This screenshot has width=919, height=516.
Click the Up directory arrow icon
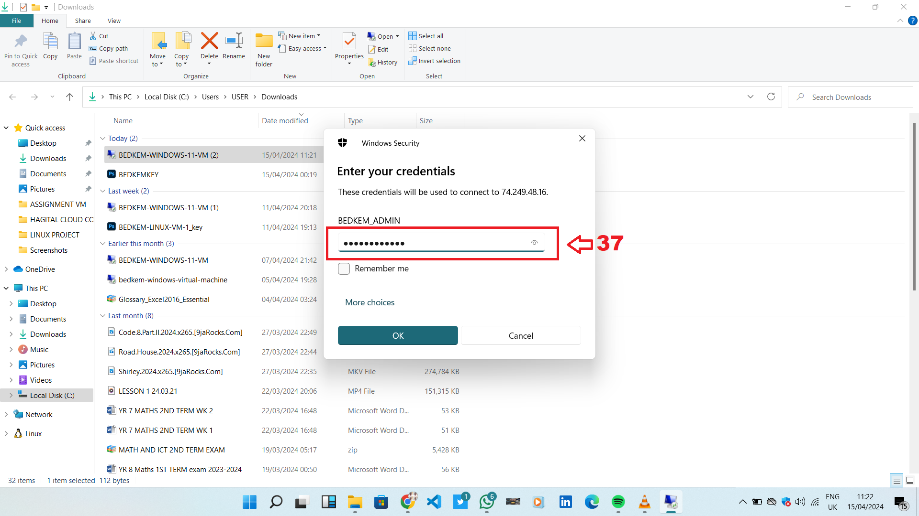tap(69, 97)
